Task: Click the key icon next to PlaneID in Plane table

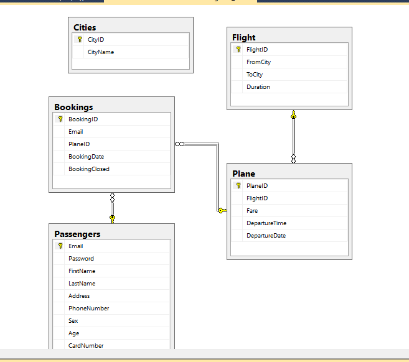Action: tap(238, 186)
